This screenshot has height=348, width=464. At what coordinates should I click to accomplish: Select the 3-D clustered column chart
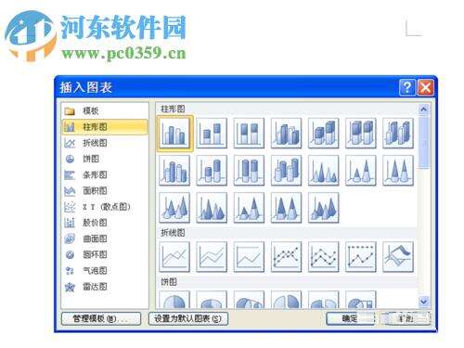(x=287, y=133)
